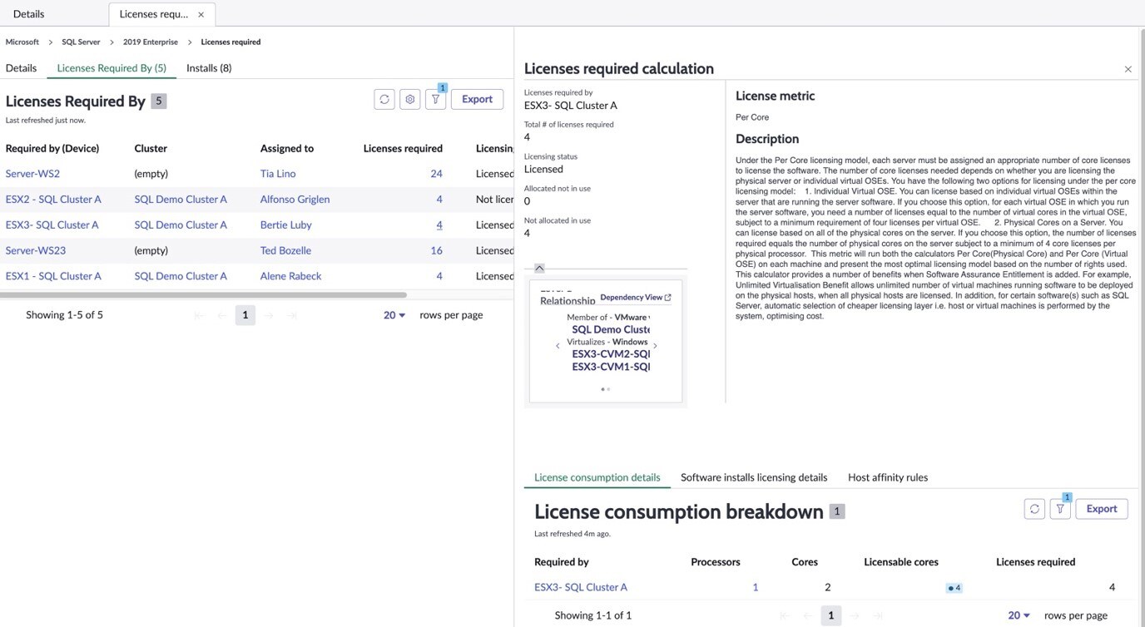
Task: Export the Licenses Required By data
Action: 477,98
